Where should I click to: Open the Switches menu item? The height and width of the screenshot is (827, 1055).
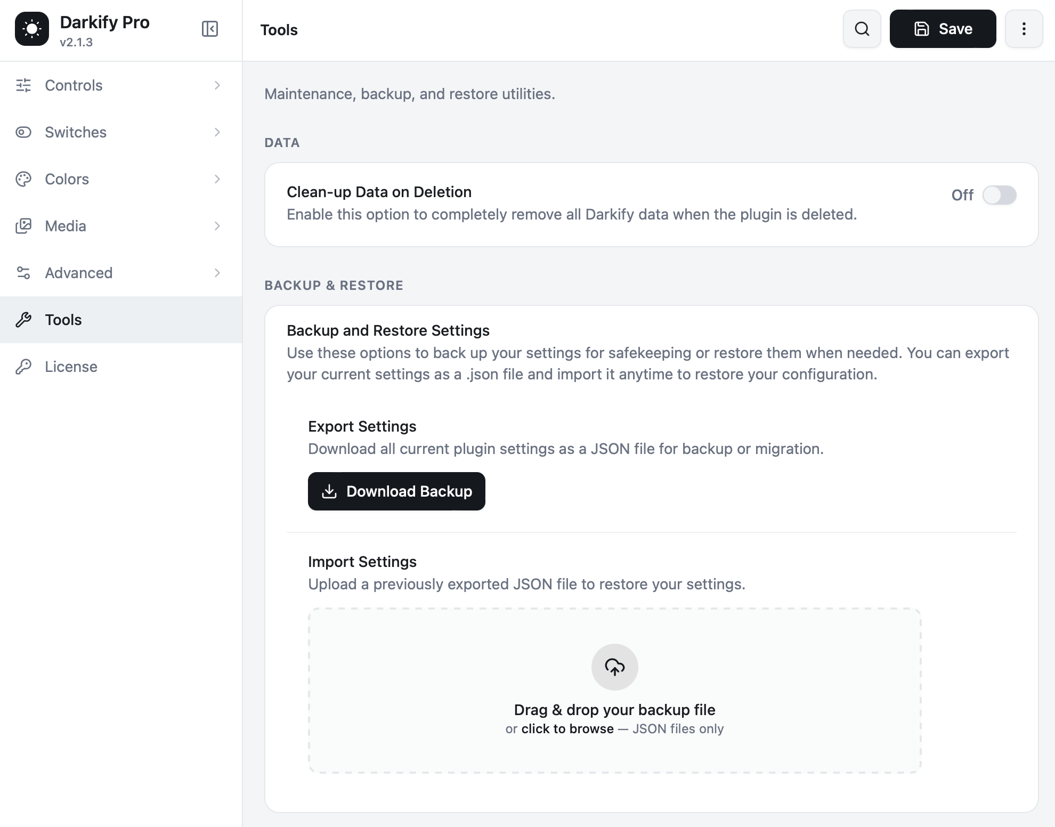pos(121,132)
